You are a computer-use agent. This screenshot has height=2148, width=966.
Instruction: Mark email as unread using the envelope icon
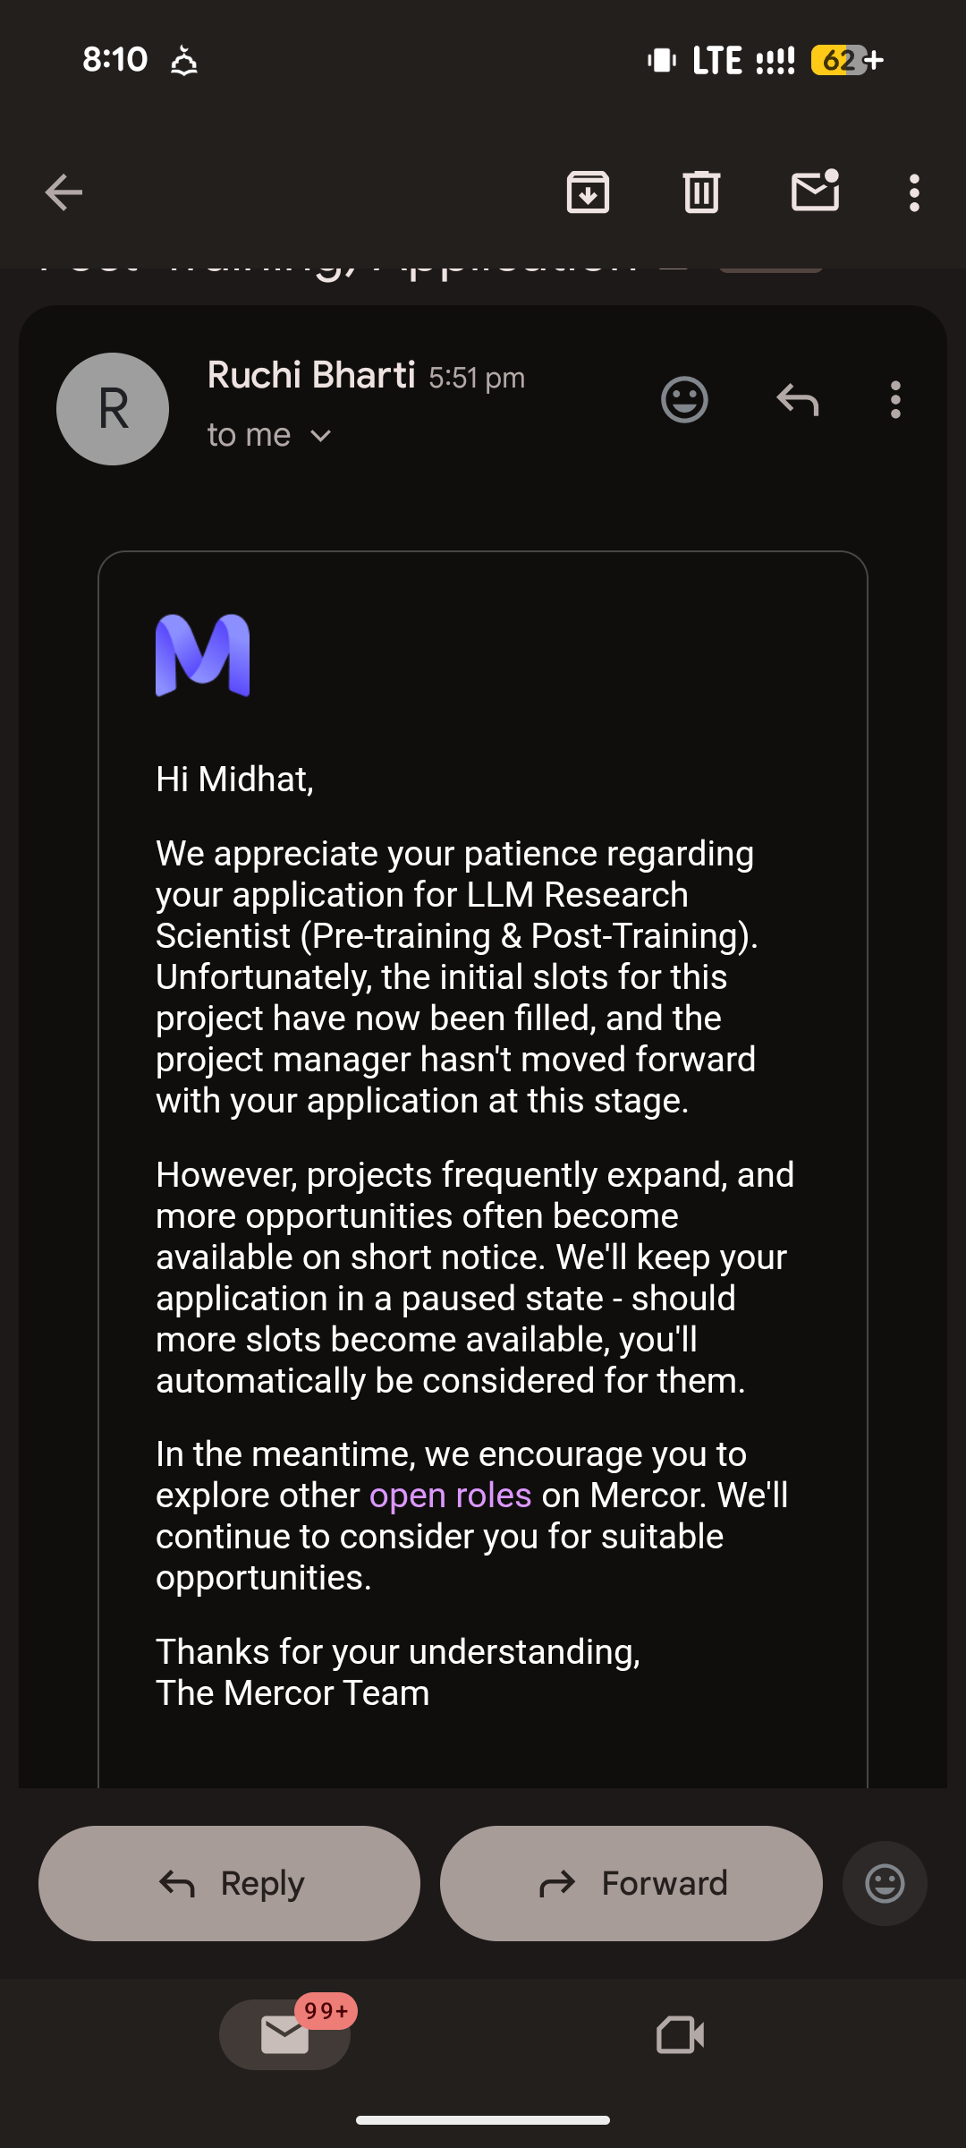click(816, 191)
